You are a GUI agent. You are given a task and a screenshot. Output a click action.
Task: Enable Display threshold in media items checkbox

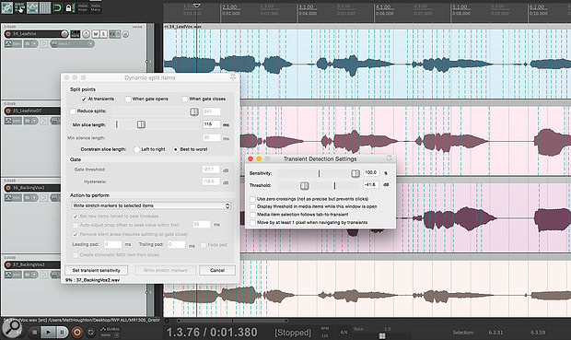252,206
